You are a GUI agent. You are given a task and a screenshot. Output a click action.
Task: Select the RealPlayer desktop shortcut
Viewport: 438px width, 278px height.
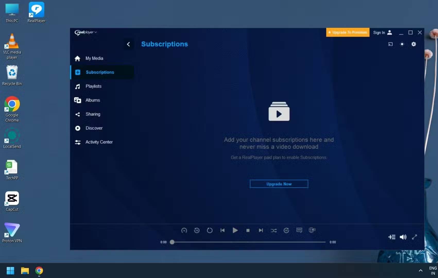(x=36, y=13)
